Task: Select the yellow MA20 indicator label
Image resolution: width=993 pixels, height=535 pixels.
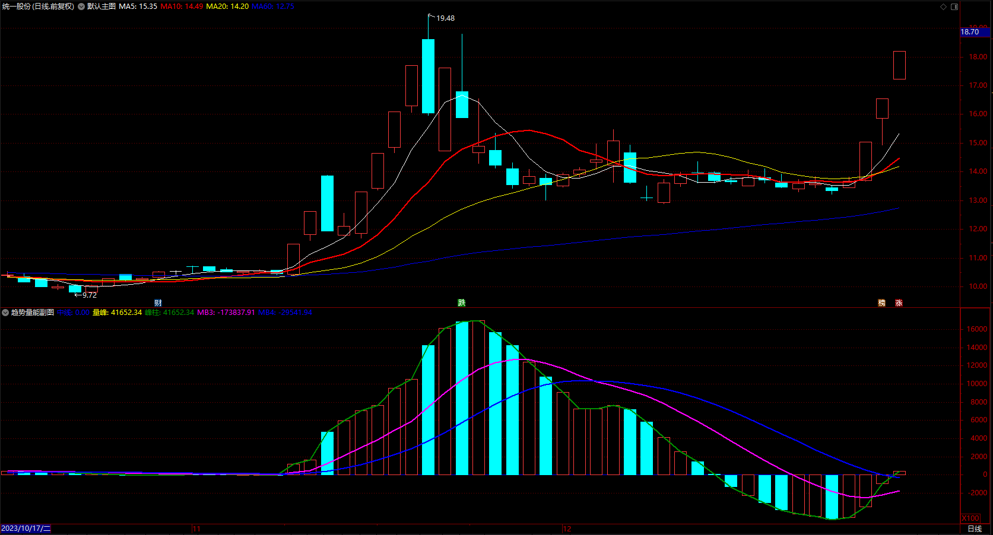Action: pyautogui.click(x=227, y=7)
